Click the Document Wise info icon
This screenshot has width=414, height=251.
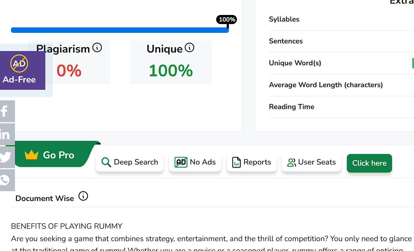83,196
